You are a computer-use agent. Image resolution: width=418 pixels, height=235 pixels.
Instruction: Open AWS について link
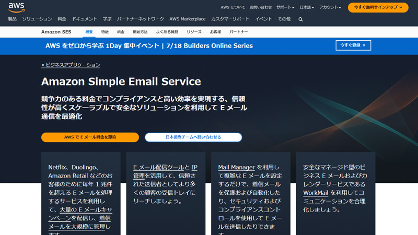click(x=233, y=7)
